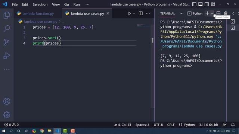The width and height of the screenshot is (239, 134).
Task: Click Ln 4, Col 13 status item
Action: point(122,125)
